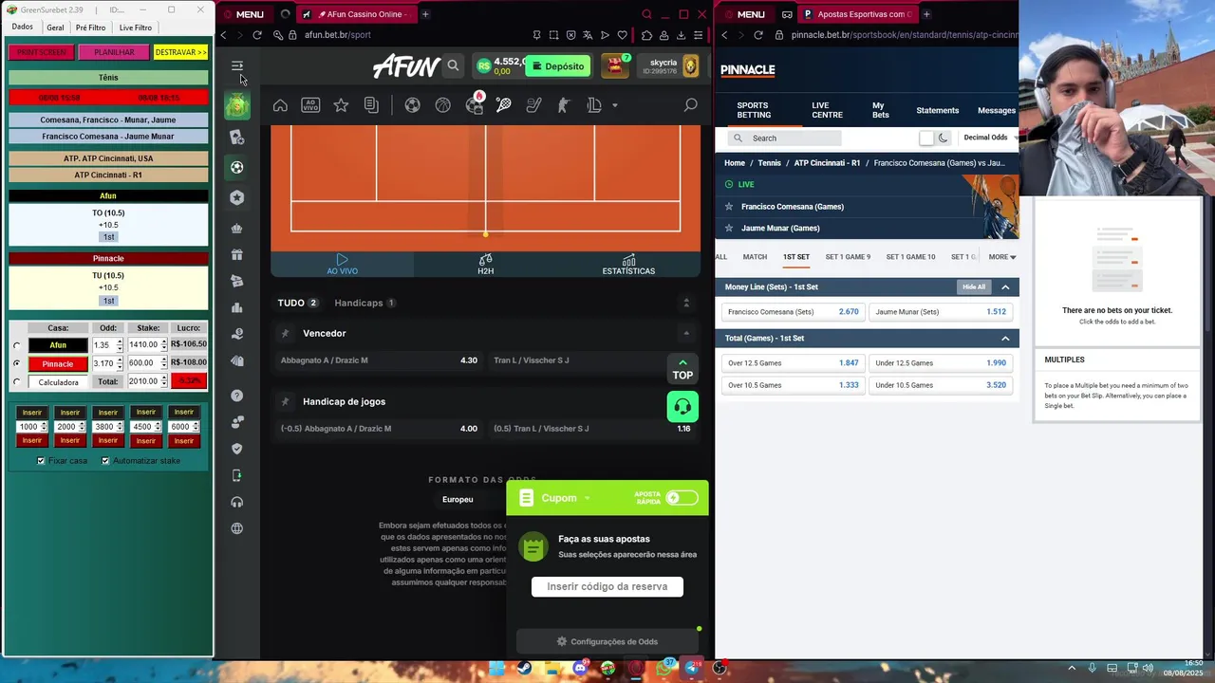Open the AFun home icon
Screen dimensions: 1215x683
pyautogui.click(x=280, y=105)
